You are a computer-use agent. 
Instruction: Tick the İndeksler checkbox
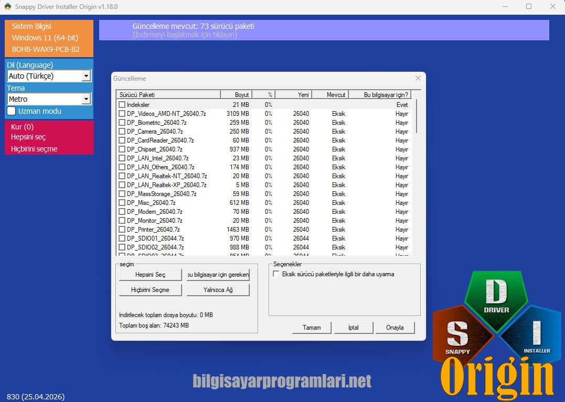122,105
